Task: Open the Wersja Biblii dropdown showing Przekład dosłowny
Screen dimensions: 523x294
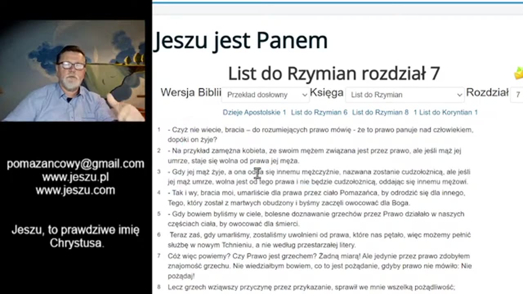Action: [266, 95]
